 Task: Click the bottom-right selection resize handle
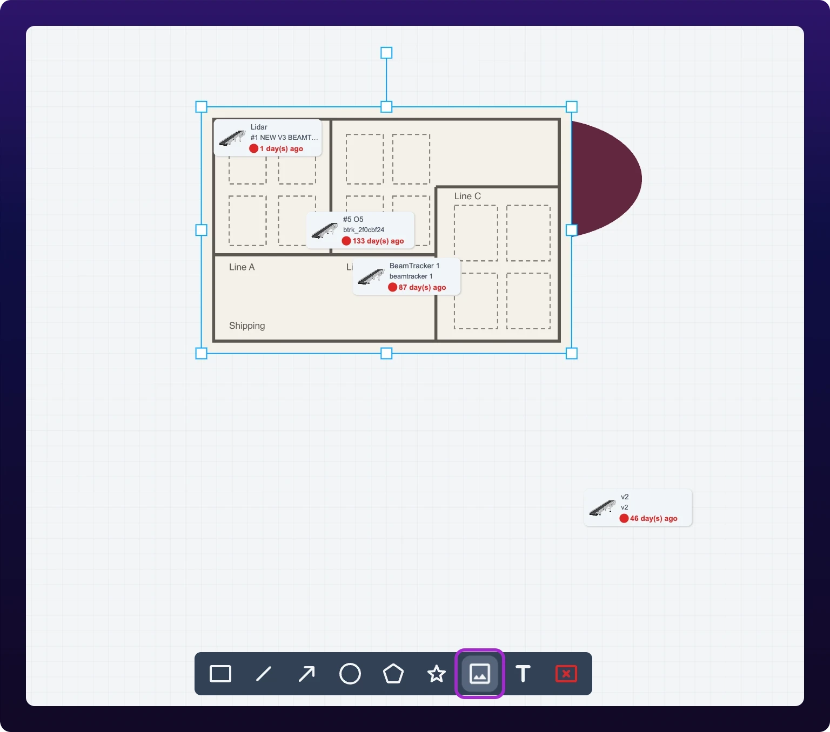pos(572,354)
